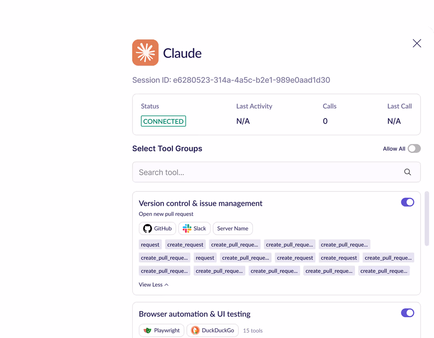Click the magnifier icon in search field
The height and width of the screenshot is (338, 434).
click(408, 172)
